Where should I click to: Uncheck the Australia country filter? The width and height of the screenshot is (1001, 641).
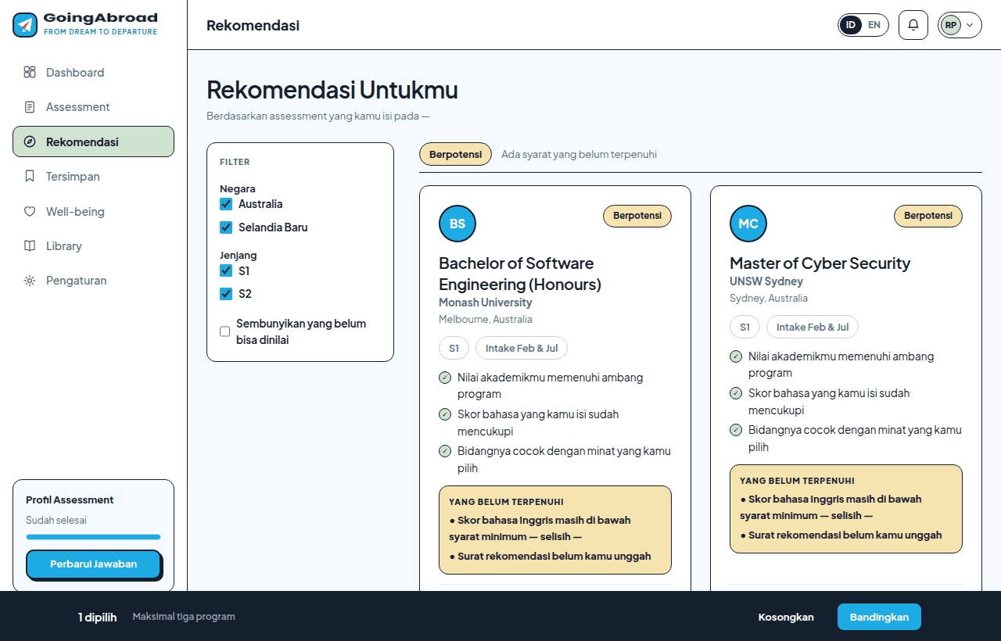point(226,204)
